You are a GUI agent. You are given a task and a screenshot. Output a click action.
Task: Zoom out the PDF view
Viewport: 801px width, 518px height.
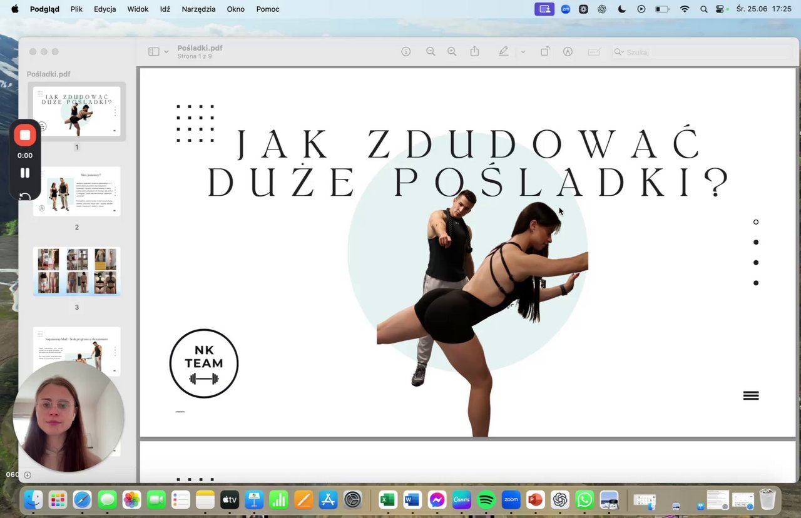point(431,52)
